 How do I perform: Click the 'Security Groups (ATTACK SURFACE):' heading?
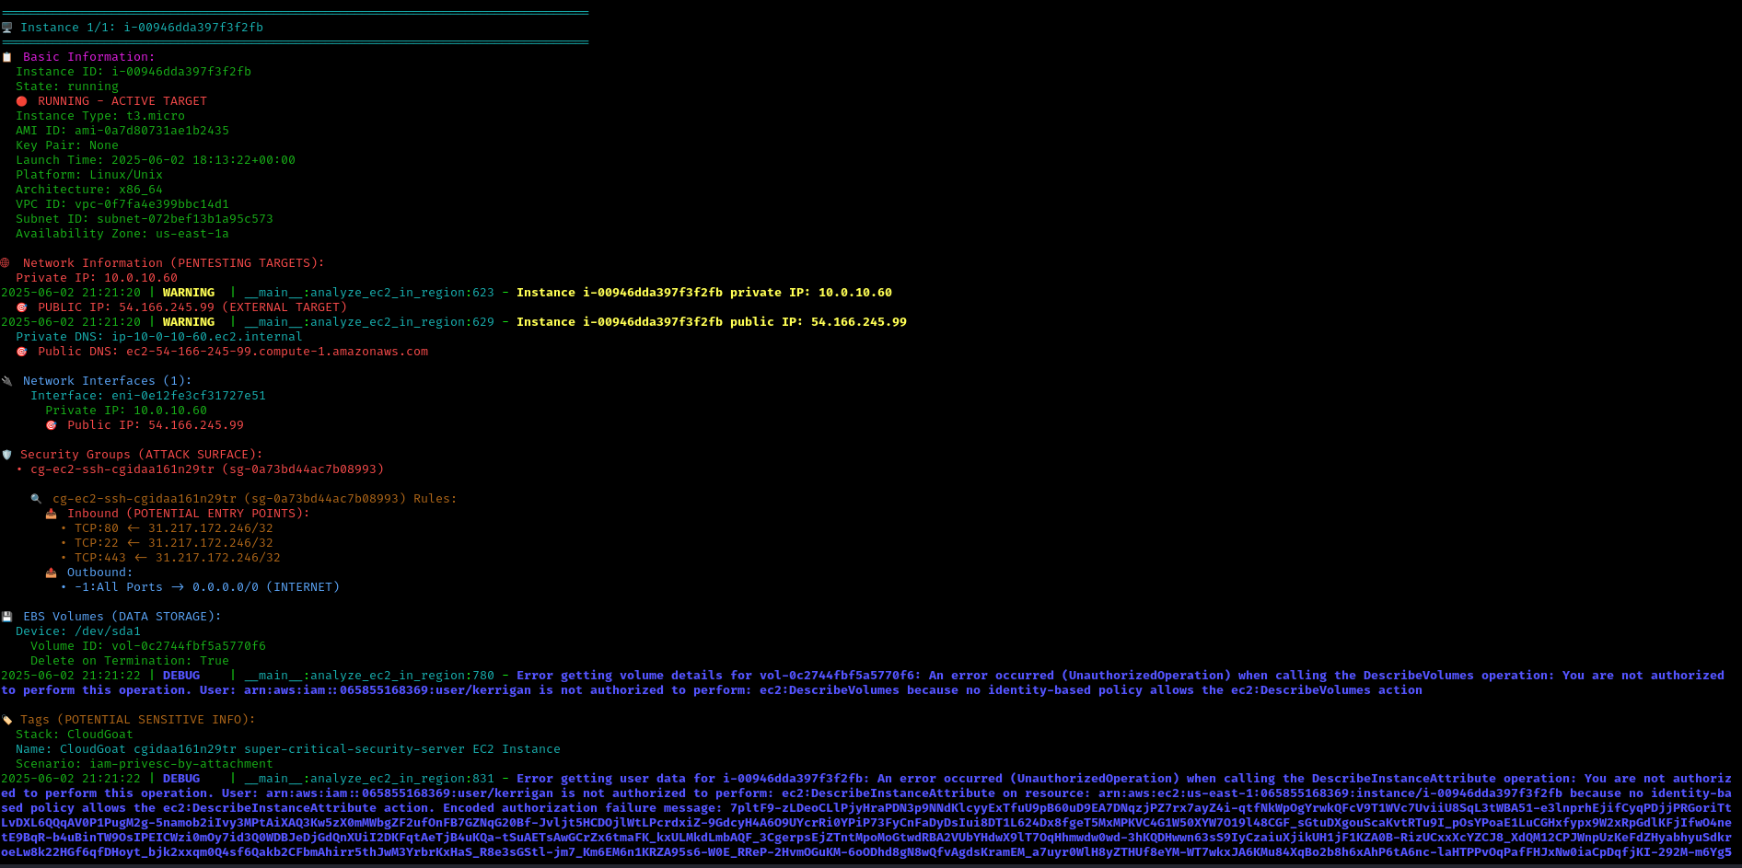click(141, 455)
